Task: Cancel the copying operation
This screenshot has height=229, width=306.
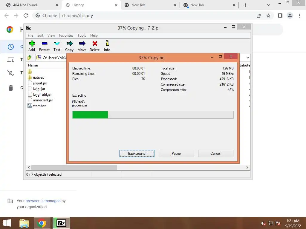Action: tap(216, 154)
